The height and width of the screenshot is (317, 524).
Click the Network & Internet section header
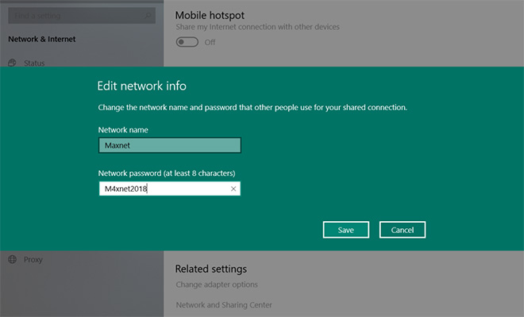coord(41,38)
